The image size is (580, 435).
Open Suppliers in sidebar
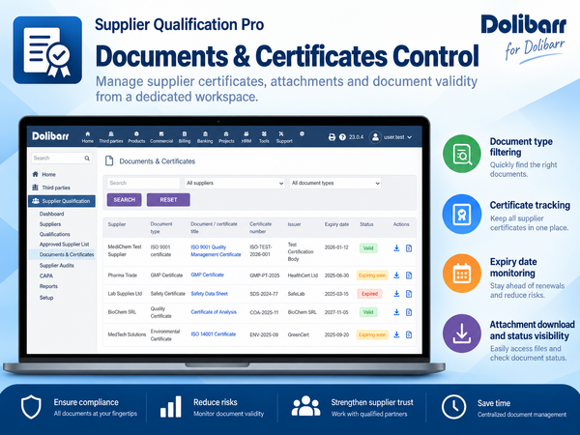pyautogui.click(x=50, y=224)
